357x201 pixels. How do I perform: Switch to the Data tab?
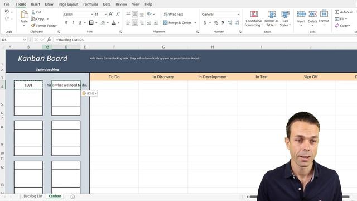click(107, 4)
